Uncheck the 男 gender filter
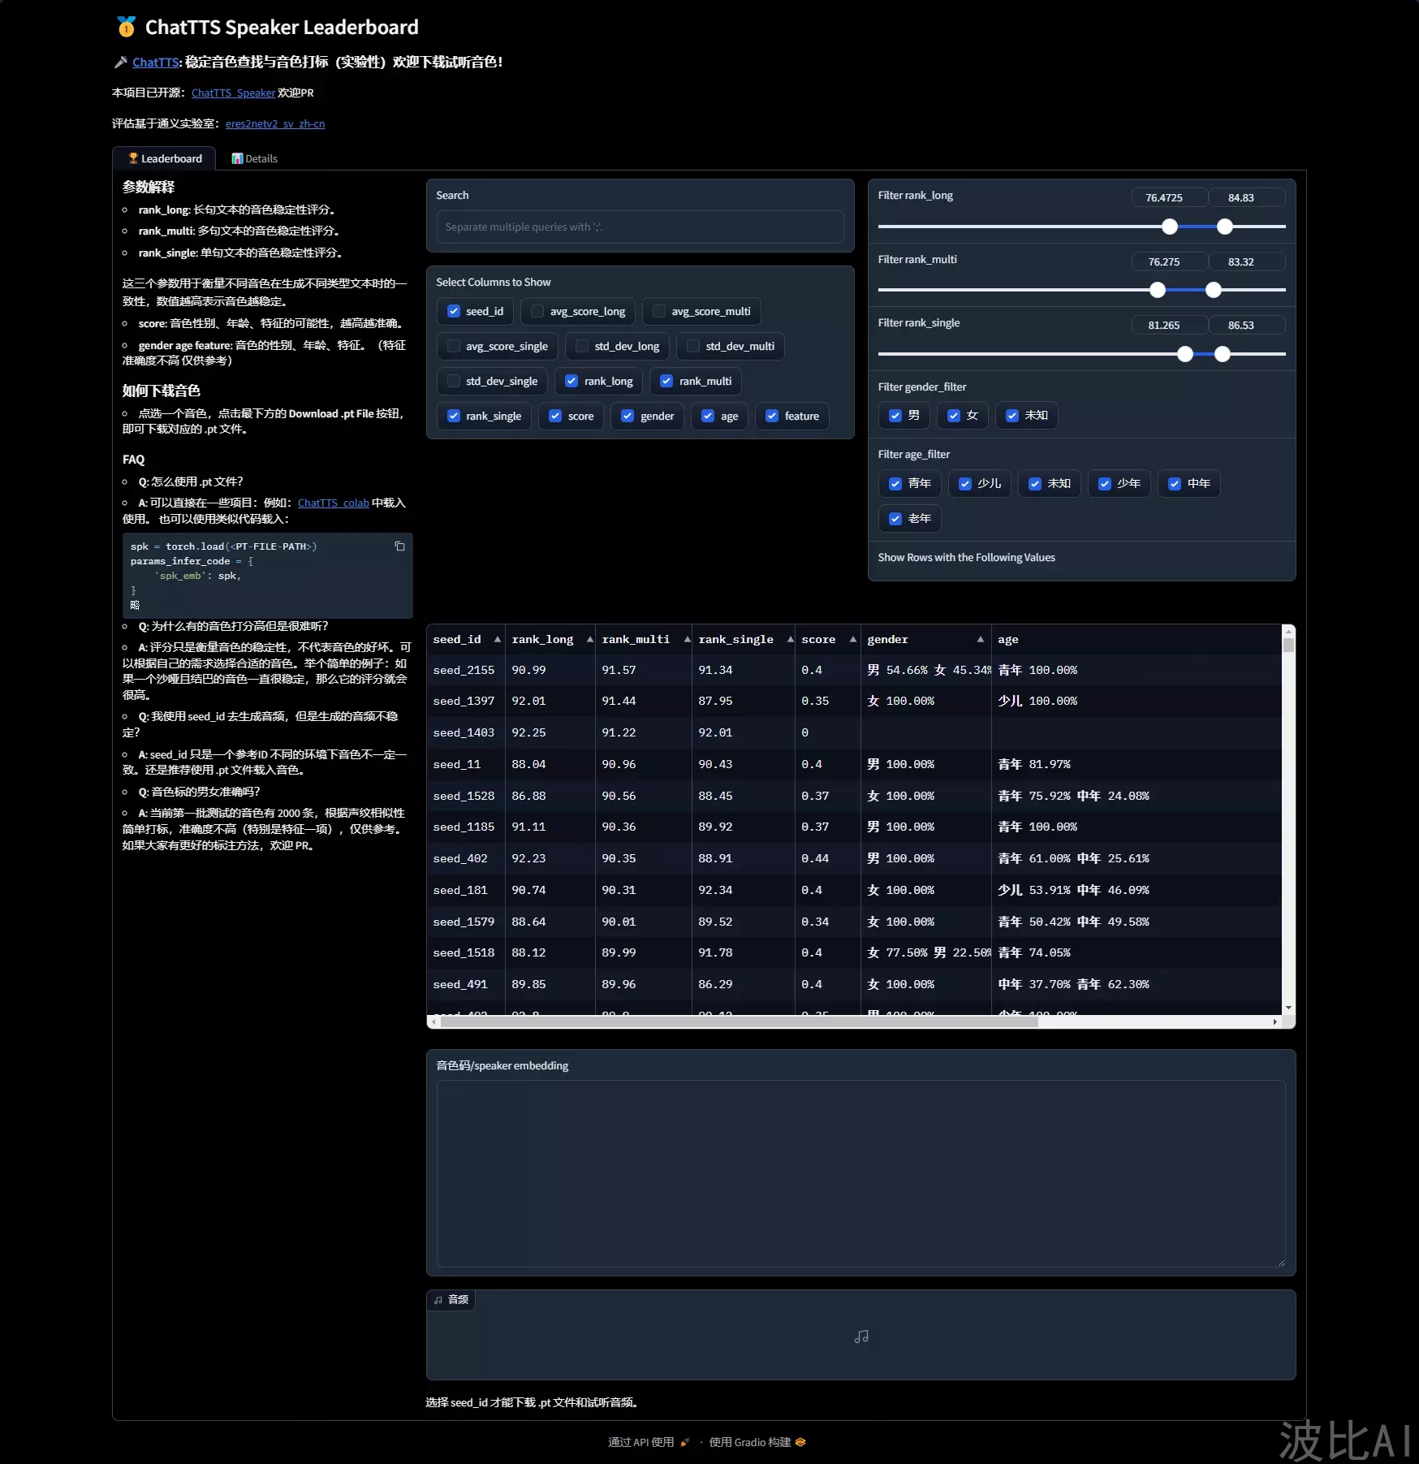The image size is (1419, 1464). [x=895, y=416]
